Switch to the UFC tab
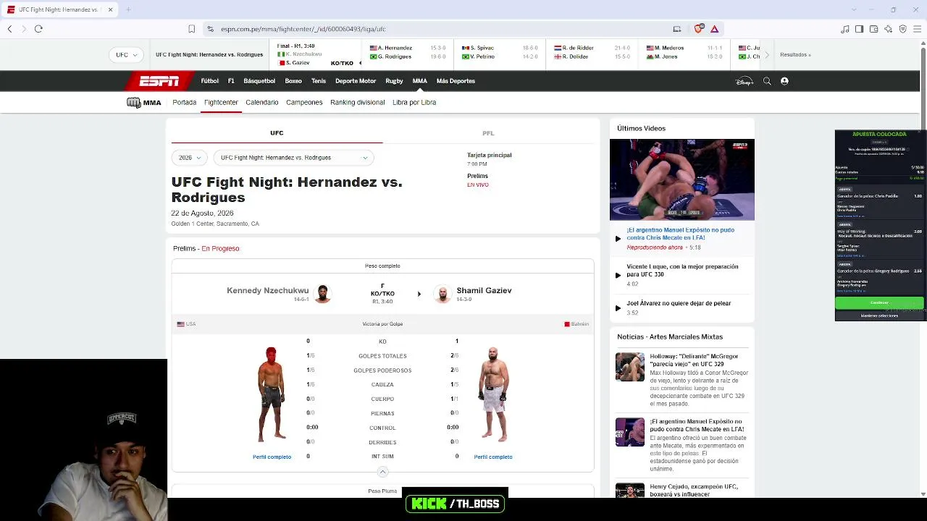The height and width of the screenshot is (521, 927). pos(277,133)
